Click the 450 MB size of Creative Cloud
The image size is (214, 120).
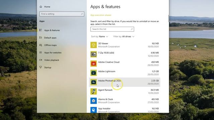155,62
